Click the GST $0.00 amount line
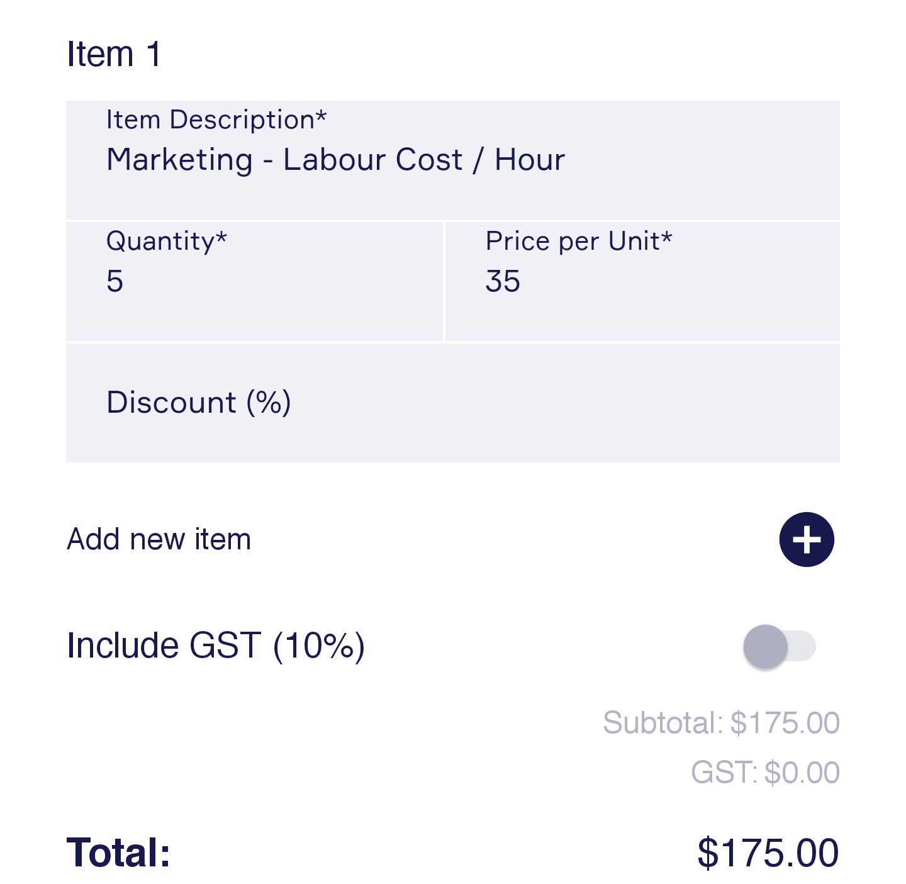The image size is (906, 884). (x=765, y=773)
